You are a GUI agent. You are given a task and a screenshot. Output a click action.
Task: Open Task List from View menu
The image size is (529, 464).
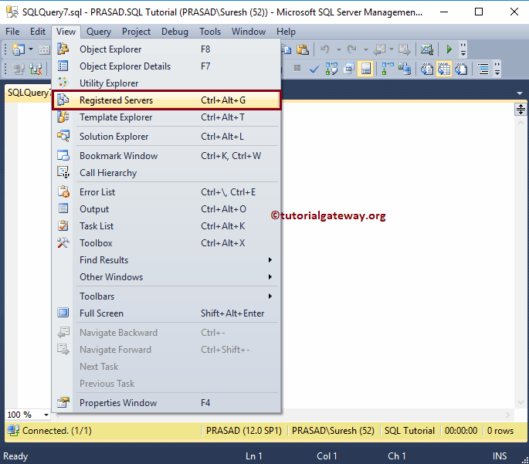pyautogui.click(x=167, y=226)
